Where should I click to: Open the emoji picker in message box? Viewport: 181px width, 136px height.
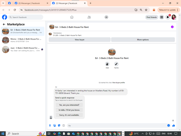click(x=169, y=125)
